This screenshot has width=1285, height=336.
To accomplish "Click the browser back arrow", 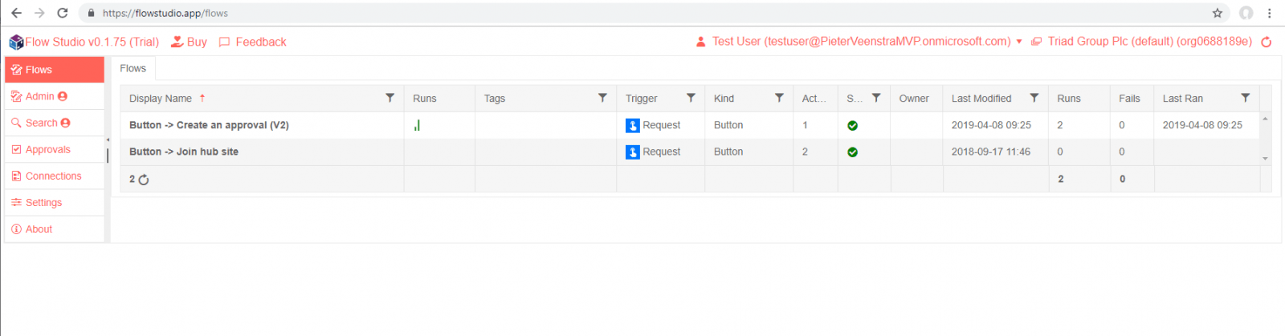I will point(16,13).
